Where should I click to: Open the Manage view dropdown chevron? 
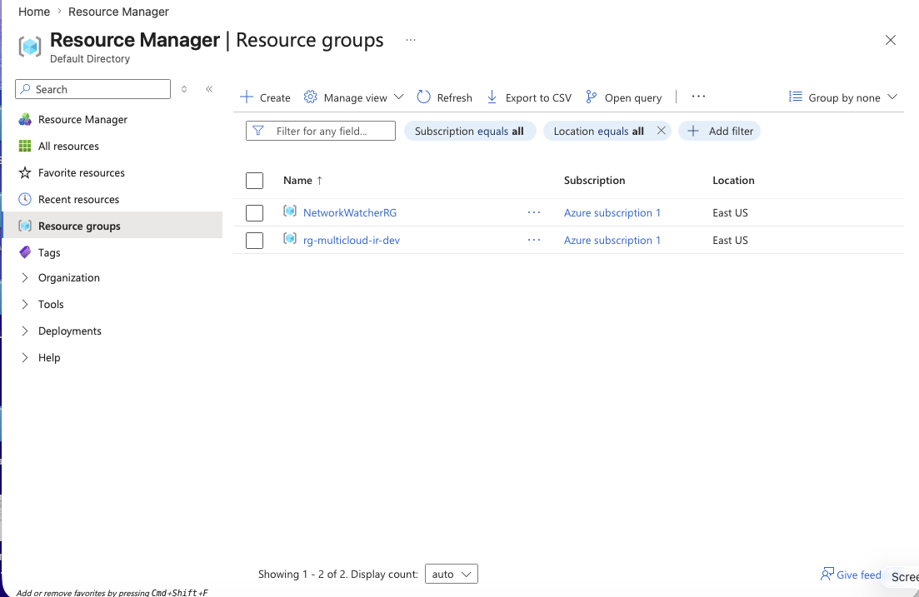[398, 97]
